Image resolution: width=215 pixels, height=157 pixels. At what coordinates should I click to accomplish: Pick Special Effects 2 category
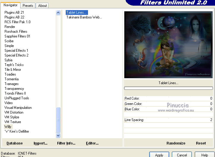(x=16, y=55)
